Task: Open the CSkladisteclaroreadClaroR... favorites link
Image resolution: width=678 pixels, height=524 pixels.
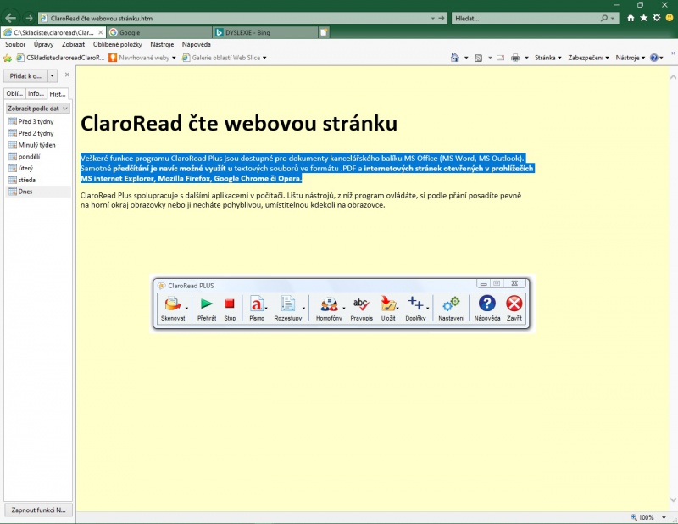Action: (60, 58)
